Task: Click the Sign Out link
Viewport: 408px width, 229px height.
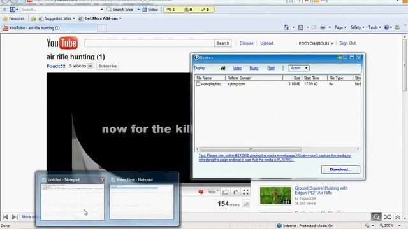Action: click(347, 43)
